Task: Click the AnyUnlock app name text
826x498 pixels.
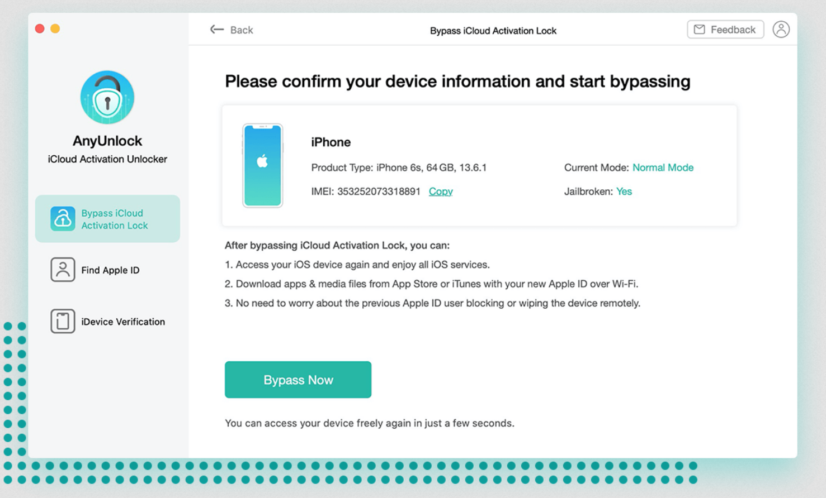Action: [107, 141]
